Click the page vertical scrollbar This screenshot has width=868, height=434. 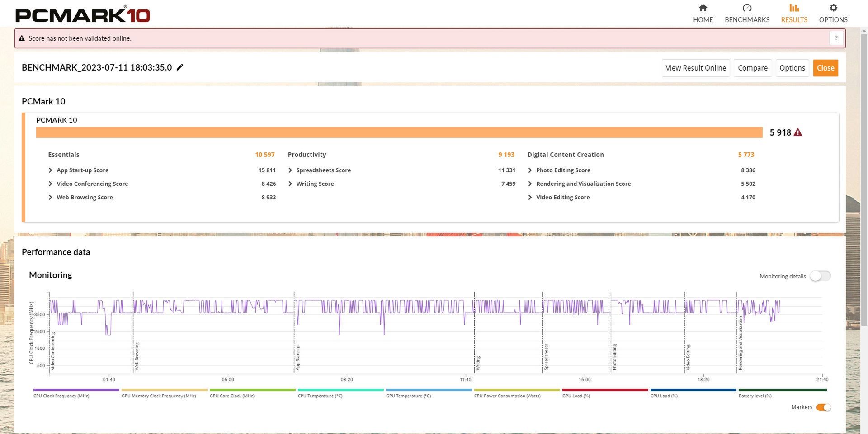[864, 181]
